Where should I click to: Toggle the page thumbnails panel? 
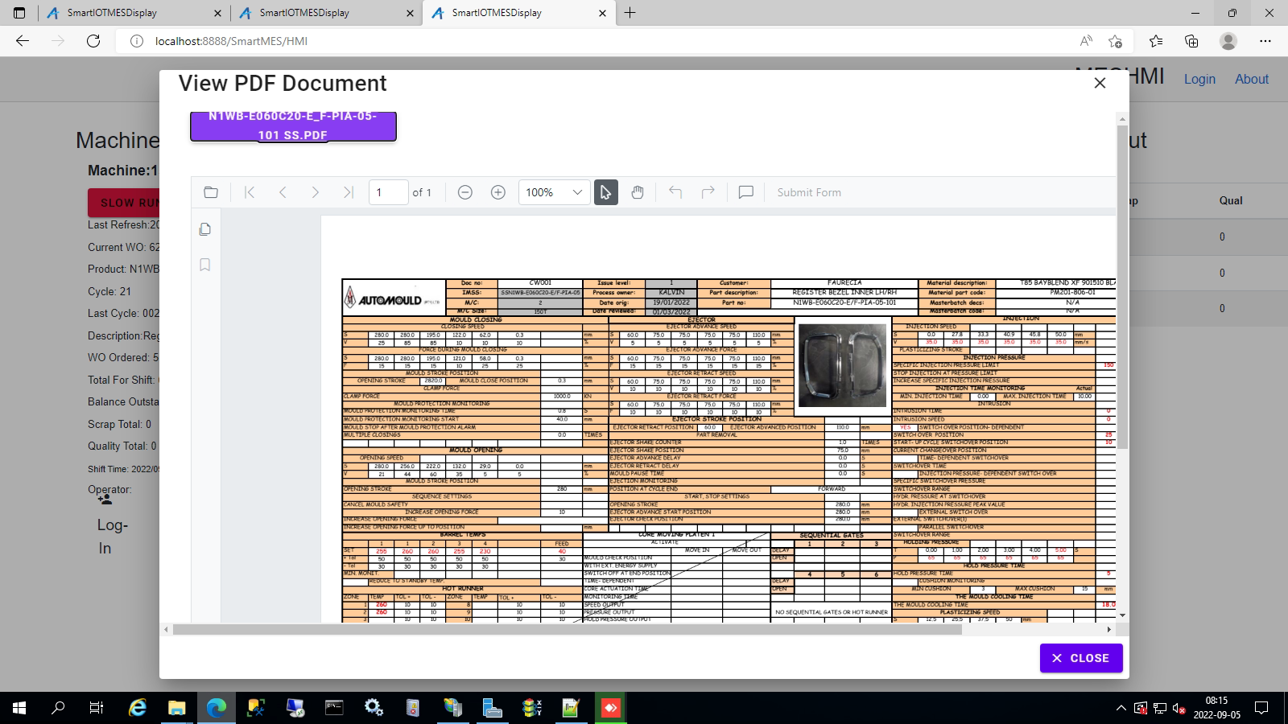205,229
